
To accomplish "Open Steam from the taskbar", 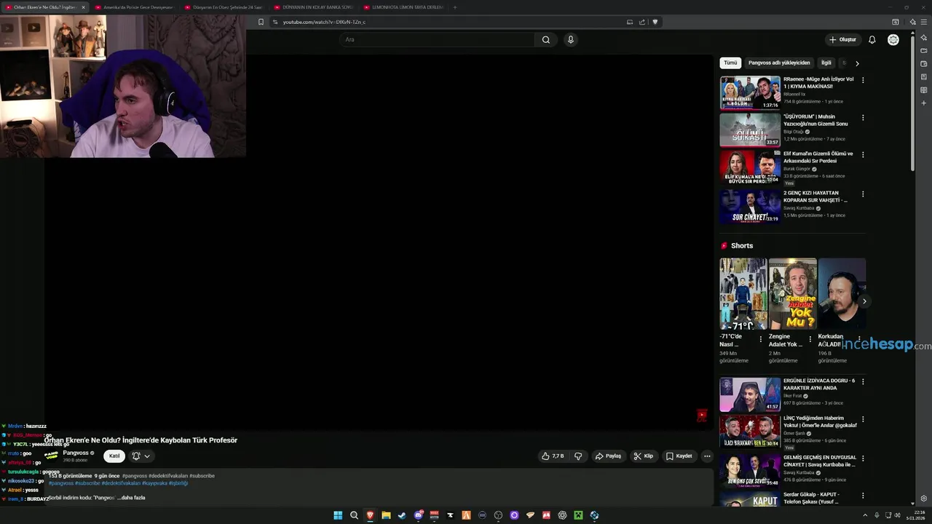I will point(402,515).
